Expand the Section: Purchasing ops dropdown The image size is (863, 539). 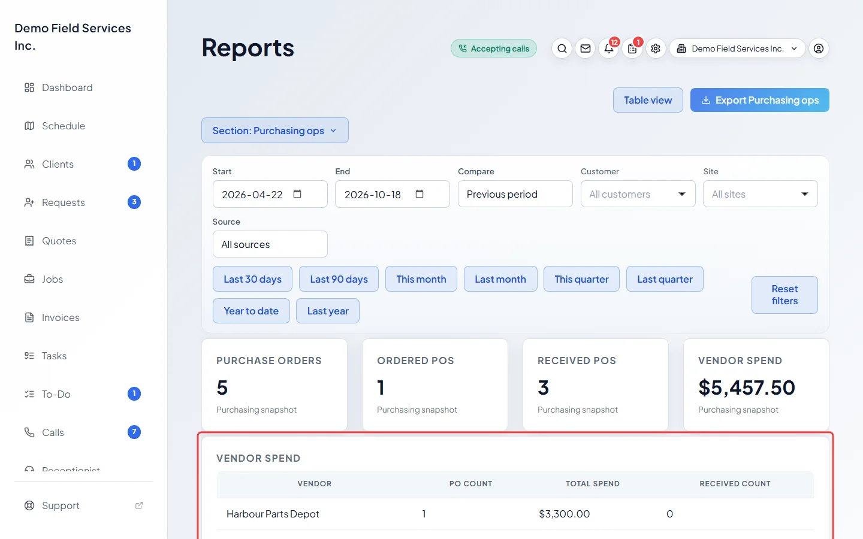coord(274,131)
